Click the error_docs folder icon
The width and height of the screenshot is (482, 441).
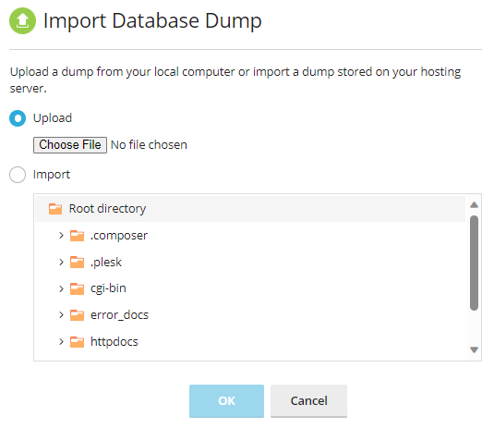point(77,315)
